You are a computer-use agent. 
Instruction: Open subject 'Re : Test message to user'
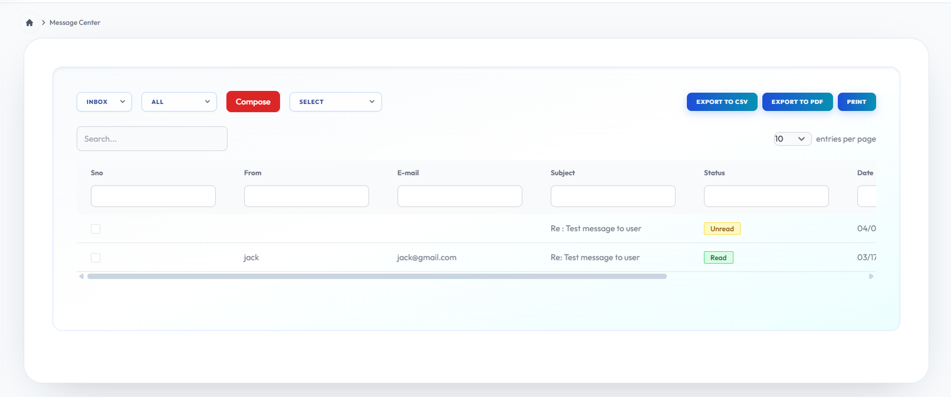596,229
